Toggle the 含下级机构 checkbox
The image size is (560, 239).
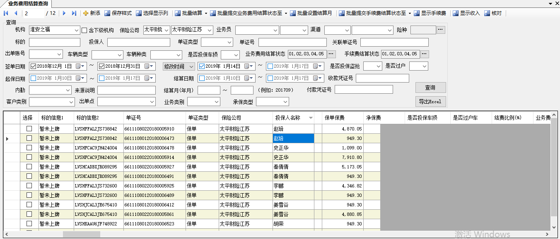pos(84,30)
